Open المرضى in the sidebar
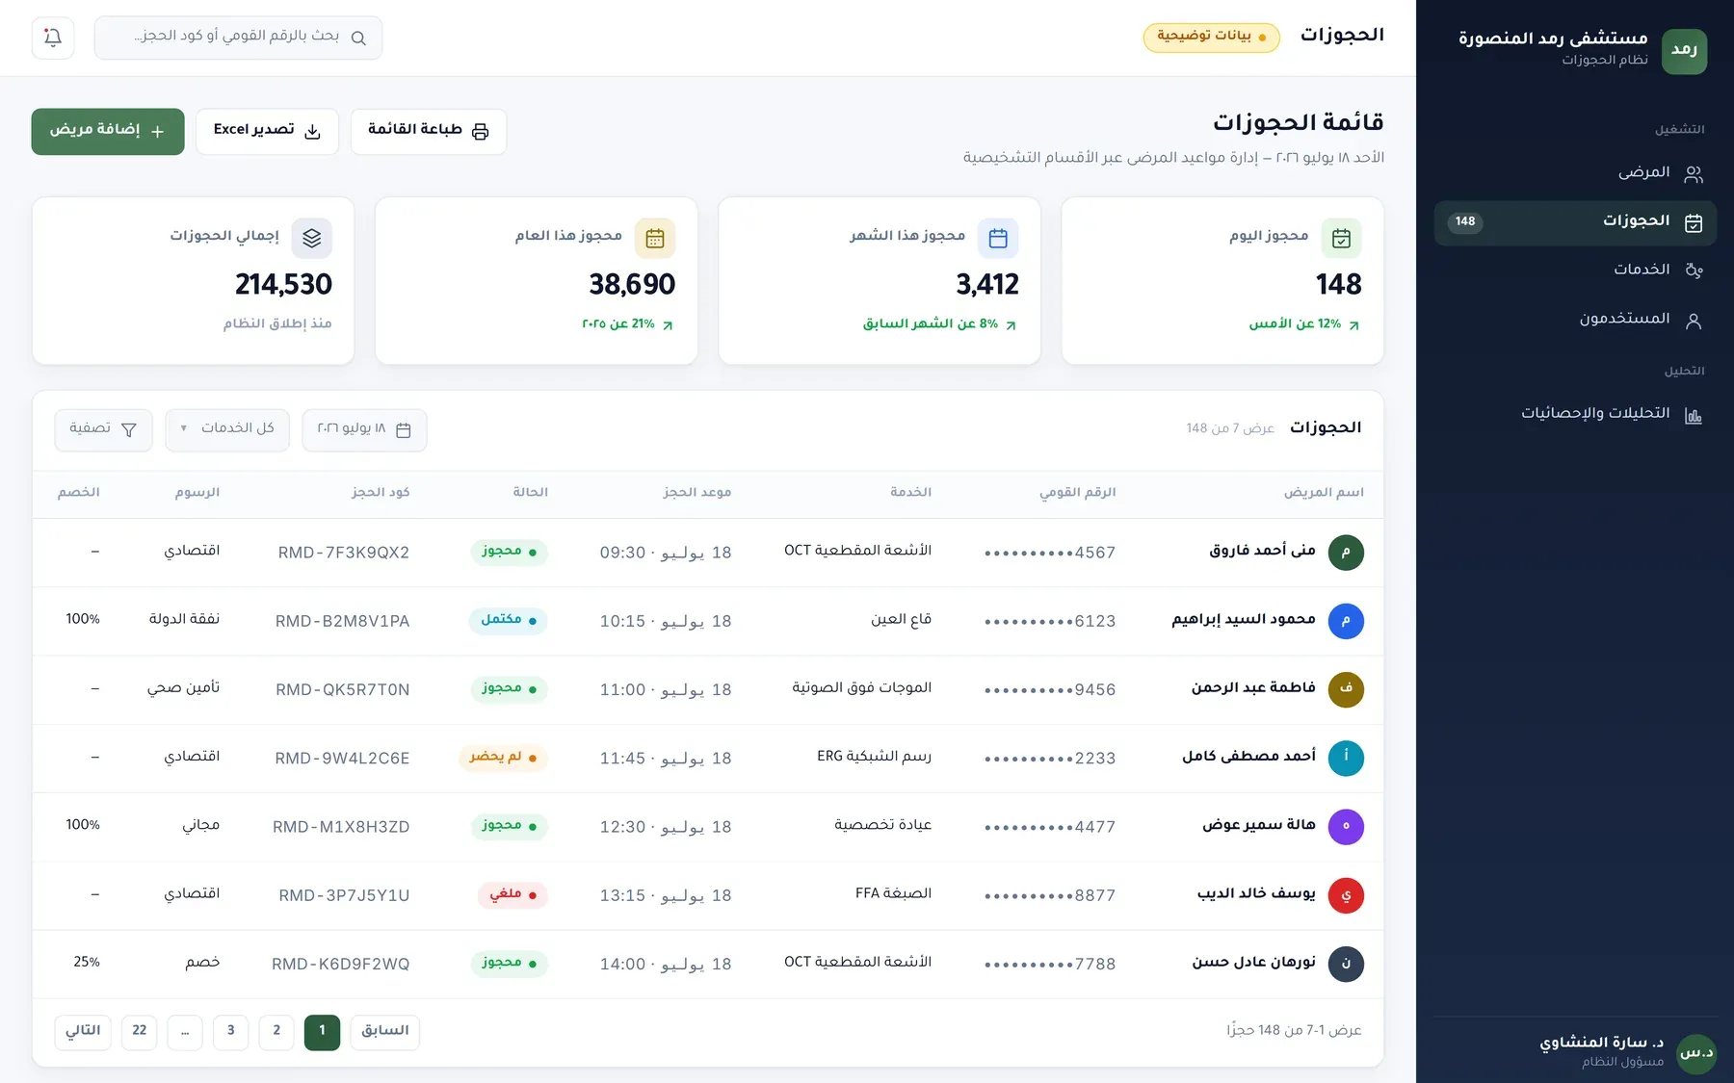This screenshot has width=1734, height=1083. 1575,173
